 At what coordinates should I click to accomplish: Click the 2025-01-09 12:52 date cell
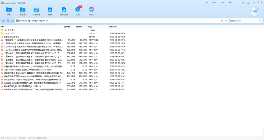coord(117,70)
